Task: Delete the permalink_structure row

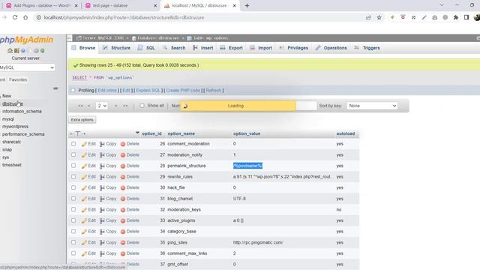Action: (130, 166)
